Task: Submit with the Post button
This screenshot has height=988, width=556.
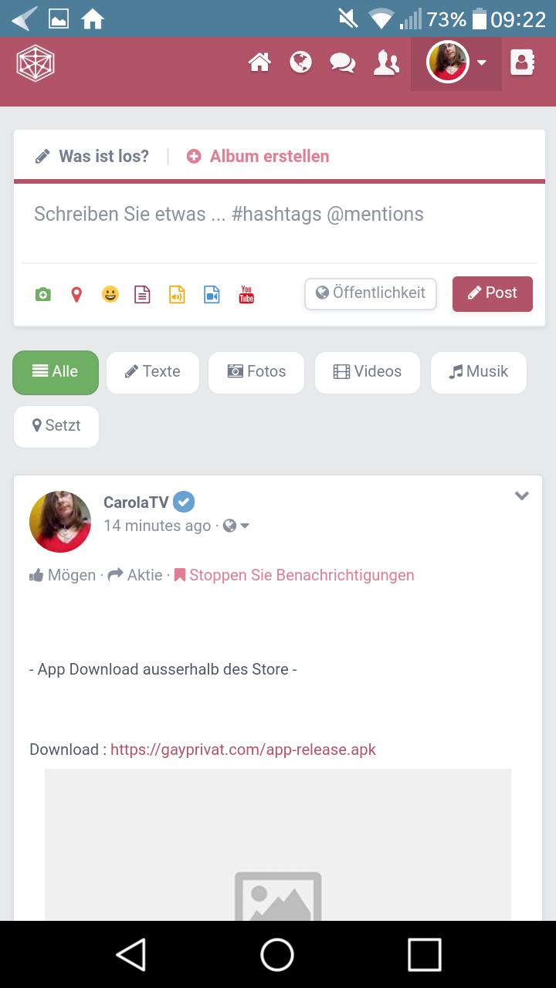Action: point(493,293)
